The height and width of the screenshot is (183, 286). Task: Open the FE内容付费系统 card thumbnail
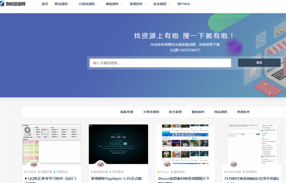point(252,144)
